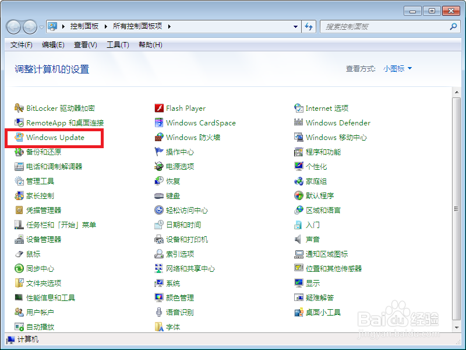The image size is (466, 350).
Task: Open RemoteApp and desktop connections icon
Action: [x=19, y=123]
